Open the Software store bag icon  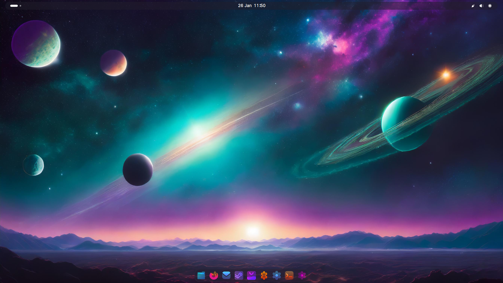251,275
